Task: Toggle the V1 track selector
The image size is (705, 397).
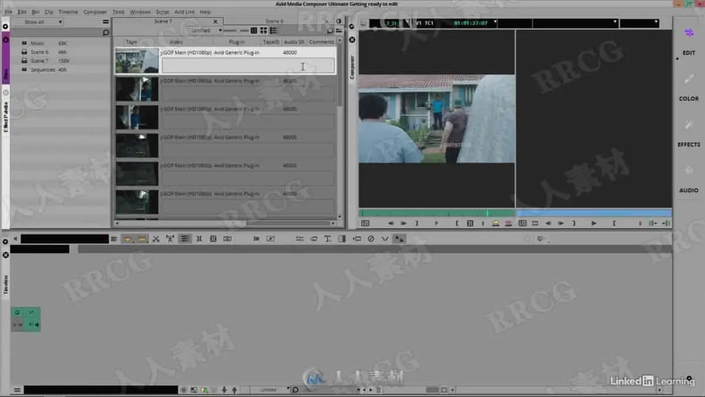Action: (x=31, y=312)
